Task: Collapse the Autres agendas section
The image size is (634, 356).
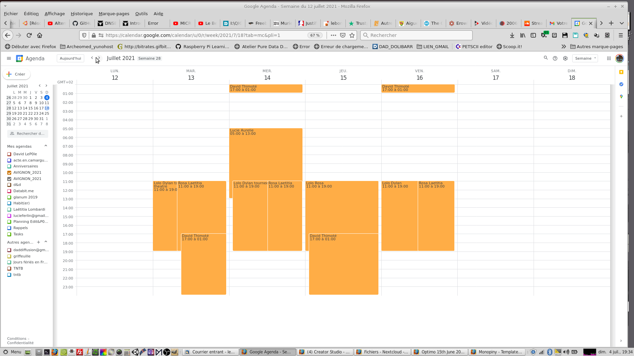Action: tap(46, 242)
